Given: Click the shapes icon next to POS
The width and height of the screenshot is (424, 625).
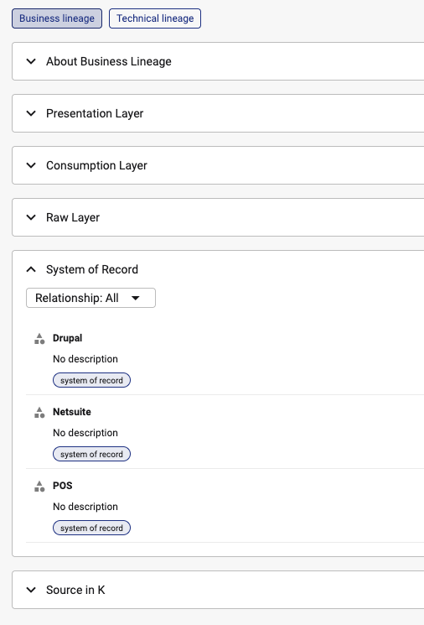Looking at the screenshot, I should click(39, 487).
